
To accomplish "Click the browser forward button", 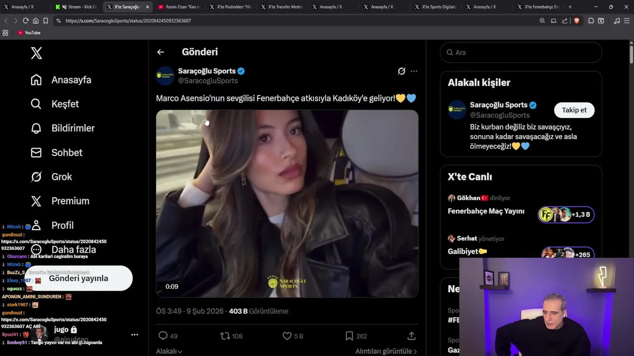I will coord(15,21).
